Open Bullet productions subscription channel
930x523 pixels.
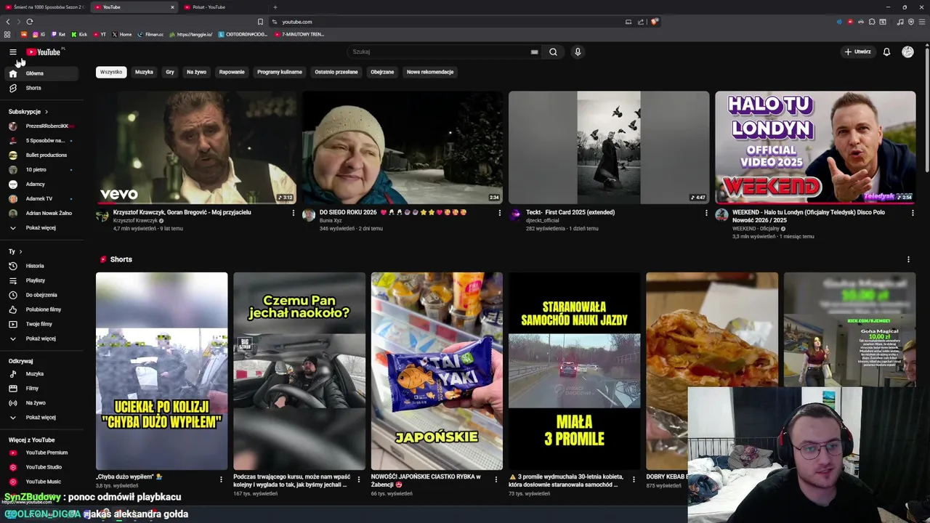40,155
